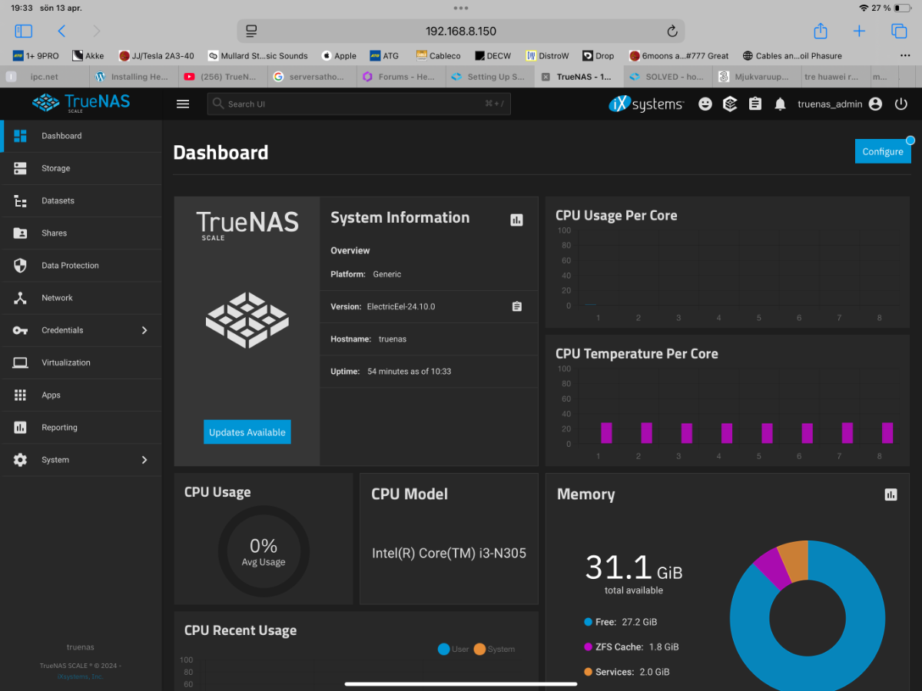Open System Information reports chart icon
922x691 pixels.
(516, 220)
